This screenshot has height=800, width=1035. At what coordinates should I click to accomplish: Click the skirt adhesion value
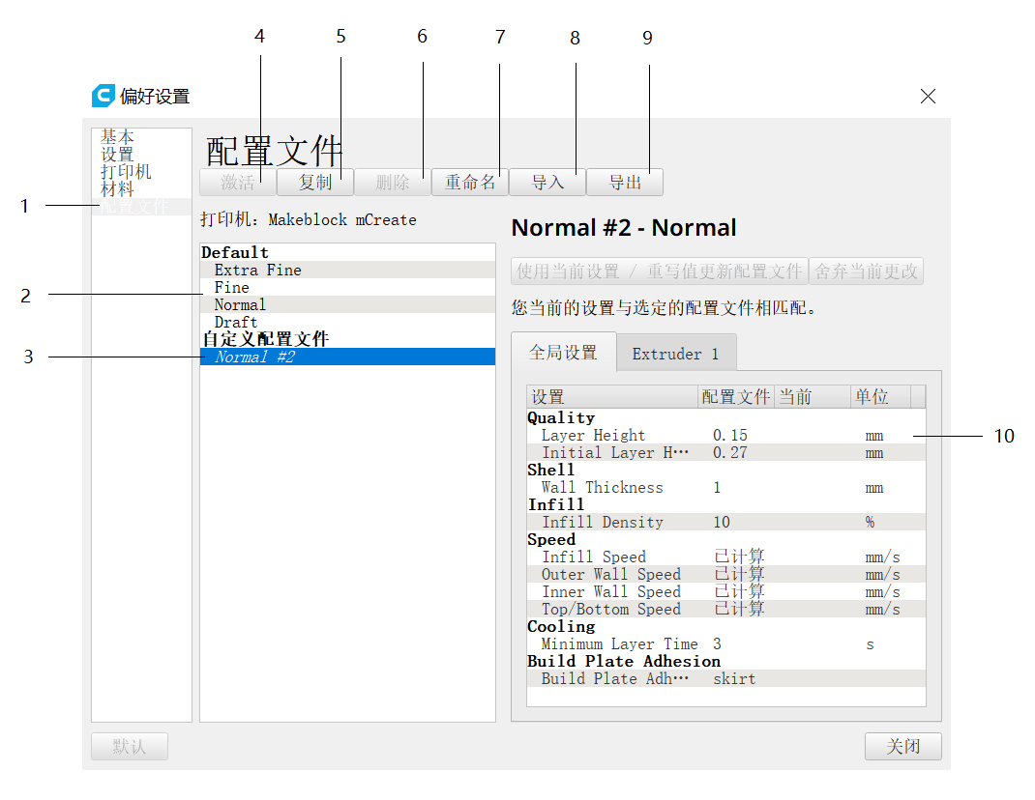pos(734,678)
